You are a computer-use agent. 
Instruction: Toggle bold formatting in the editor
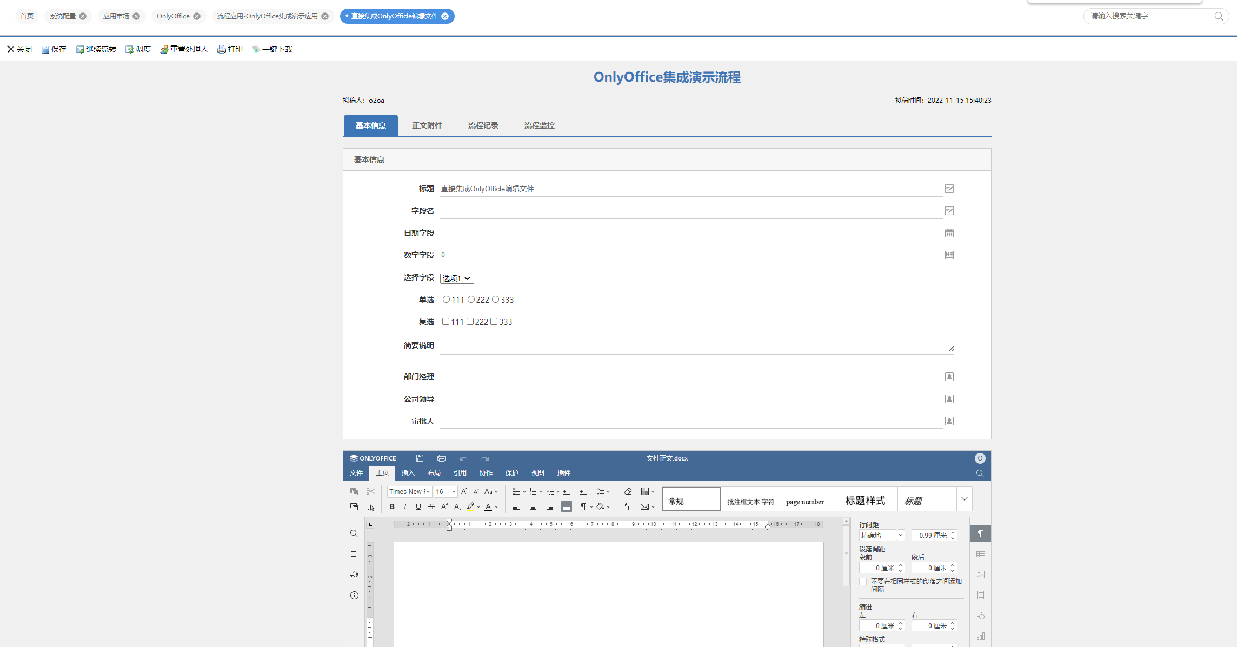(392, 506)
